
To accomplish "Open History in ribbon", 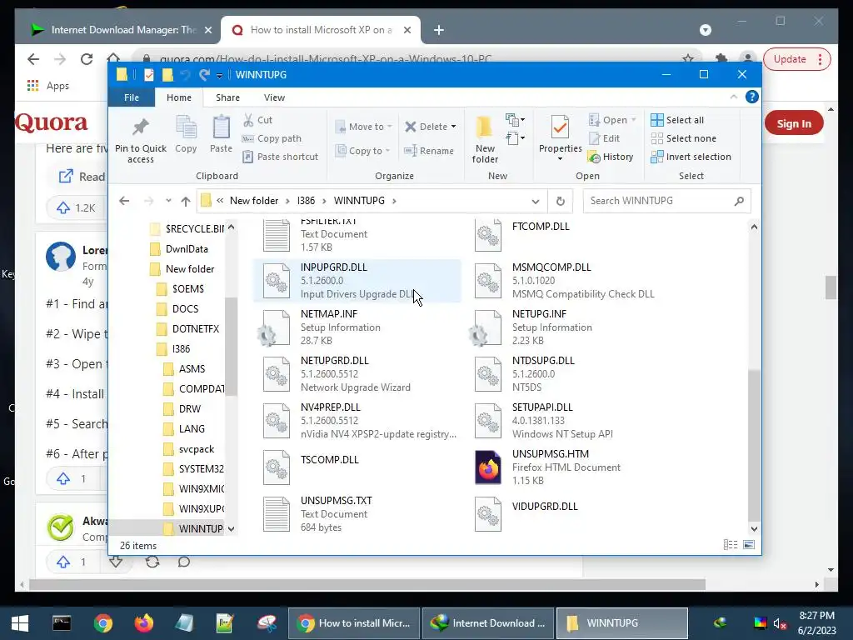I will pos(611,157).
